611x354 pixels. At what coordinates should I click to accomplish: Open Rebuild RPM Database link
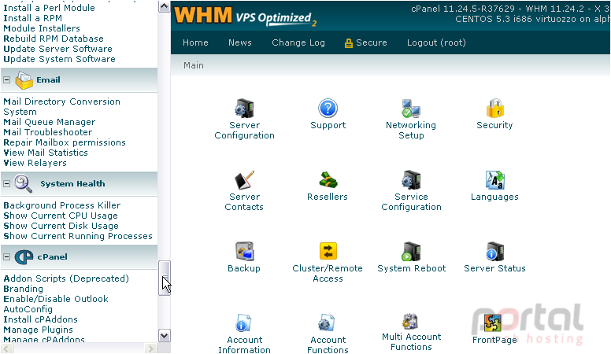click(x=54, y=39)
